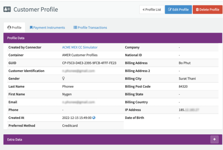Click the double chevron in Profile List
Image resolution: width=223 pixels, height=150 pixels.
144,10
